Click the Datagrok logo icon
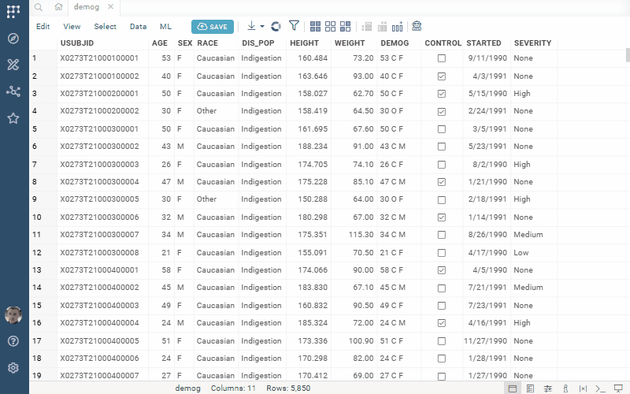Image resolution: width=630 pixels, height=394 pixels. [x=13, y=12]
